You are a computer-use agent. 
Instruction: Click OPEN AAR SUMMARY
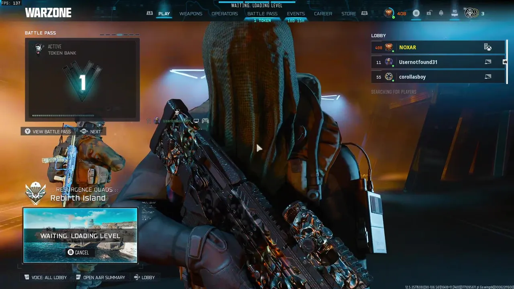(x=100, y=277)
